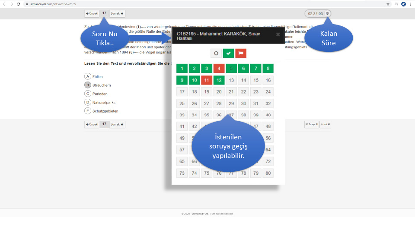Filter unanswered questions with the circle icon
Viewport: 415px width, 233px height.
[216, 54]
